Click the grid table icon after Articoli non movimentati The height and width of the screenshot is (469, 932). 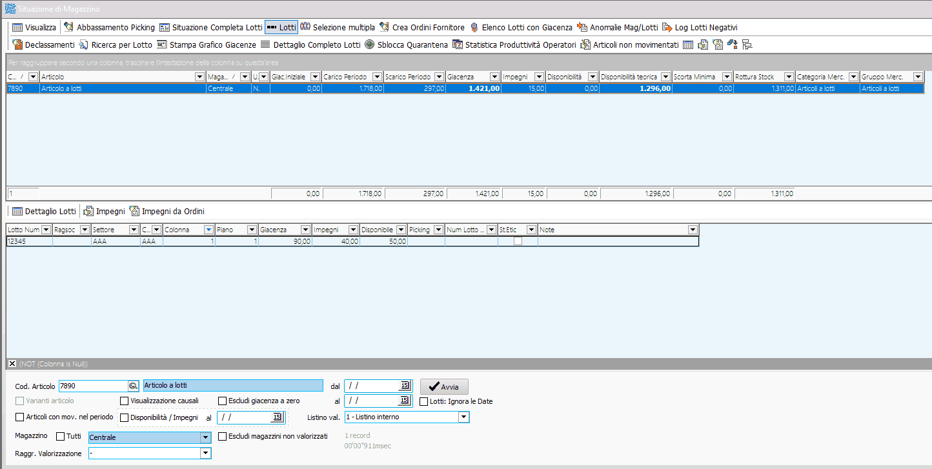point(689,45)
